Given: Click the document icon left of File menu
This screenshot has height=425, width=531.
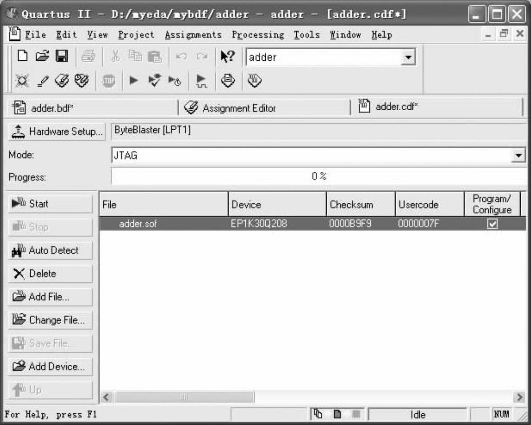Looking at the screenshot, I should click(x=15, y=34).
